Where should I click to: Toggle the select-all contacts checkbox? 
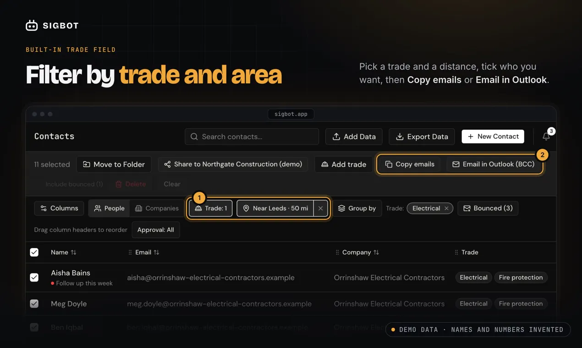pyautogui.click(x=34, y=252)
